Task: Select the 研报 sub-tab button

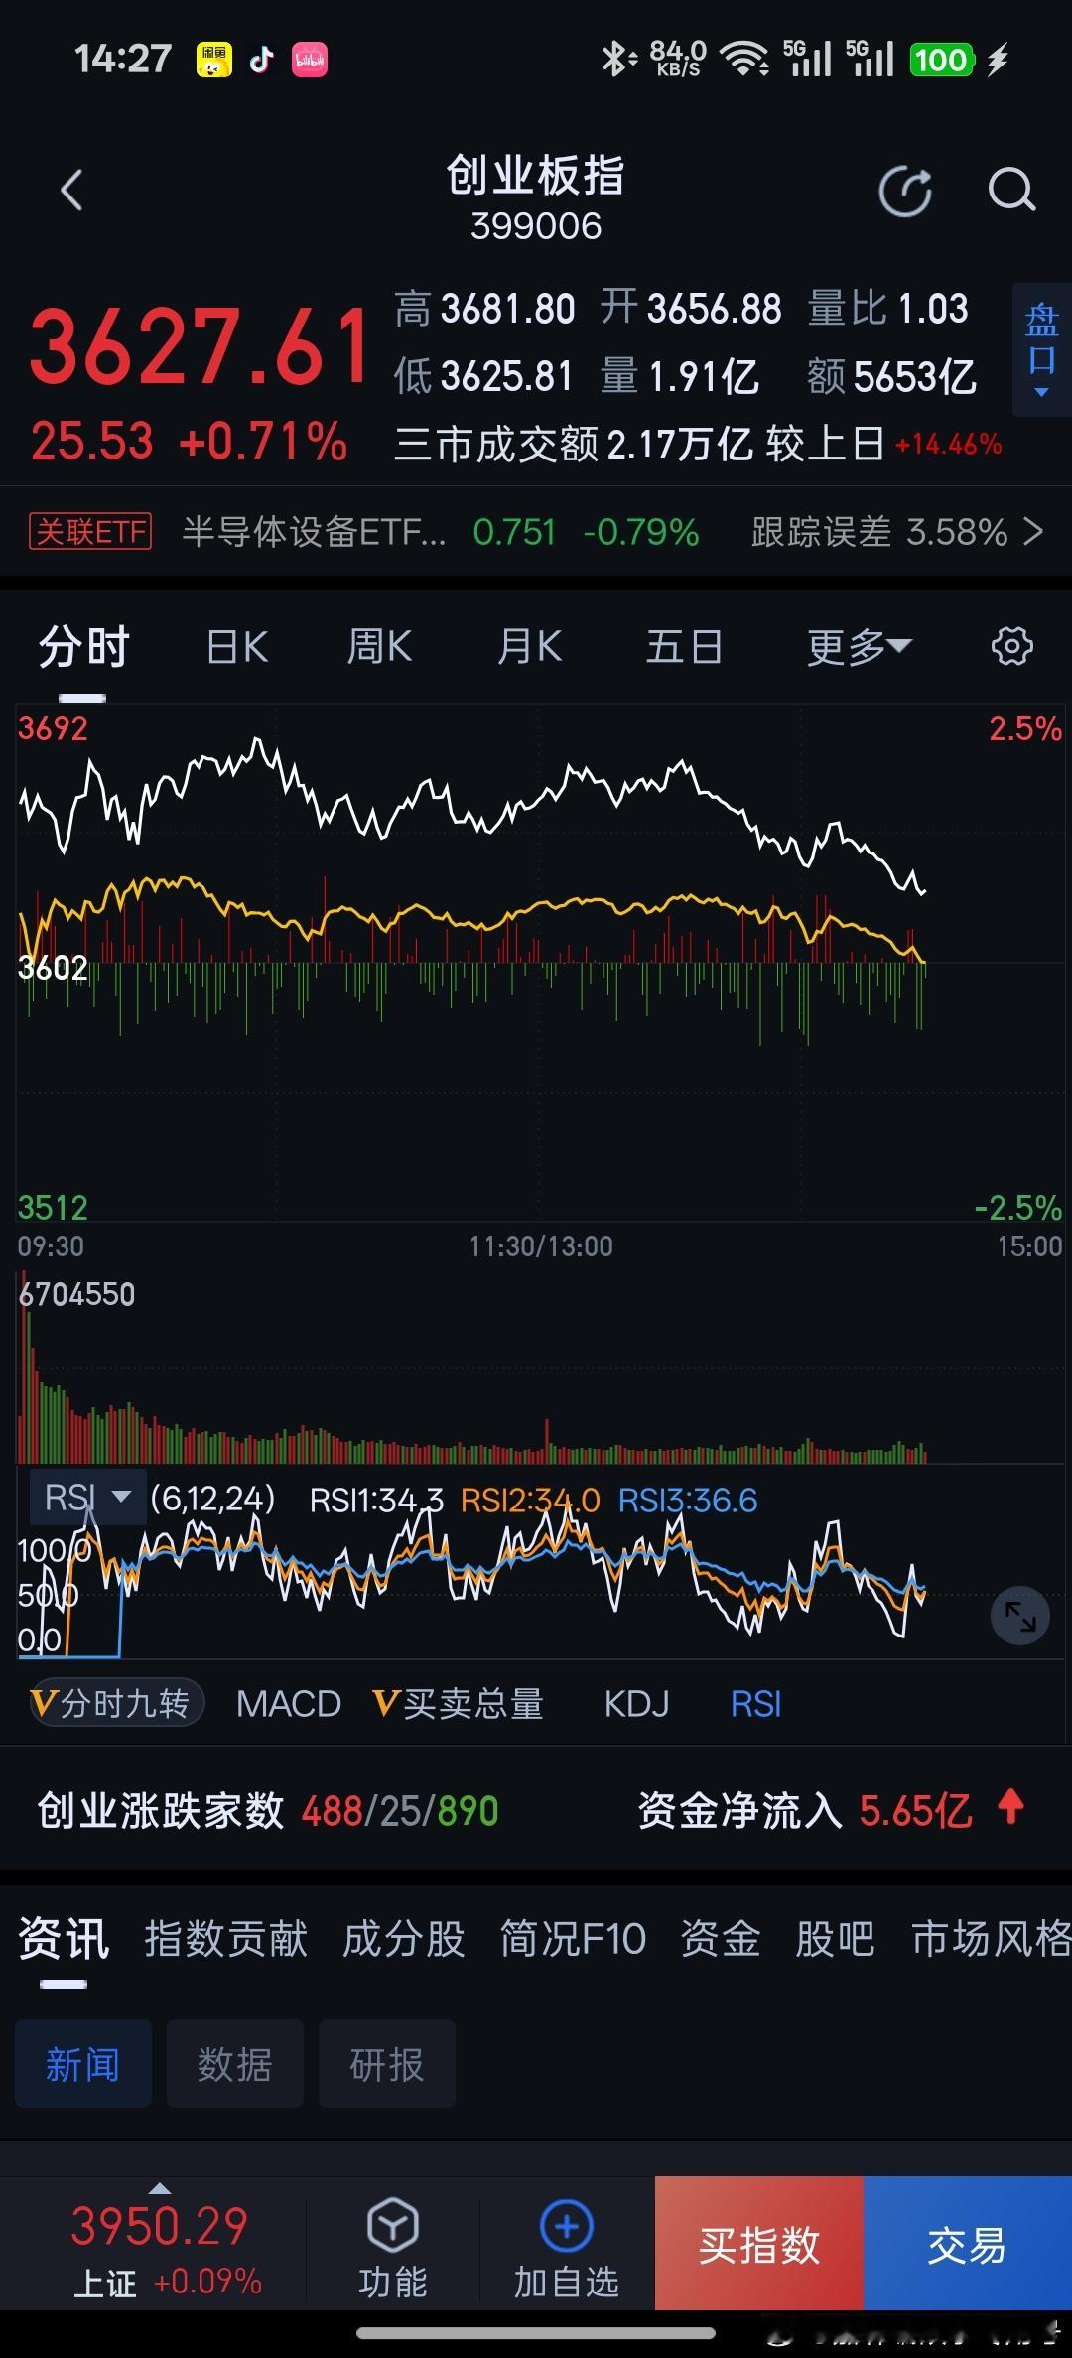Action: click(387, 2063)
